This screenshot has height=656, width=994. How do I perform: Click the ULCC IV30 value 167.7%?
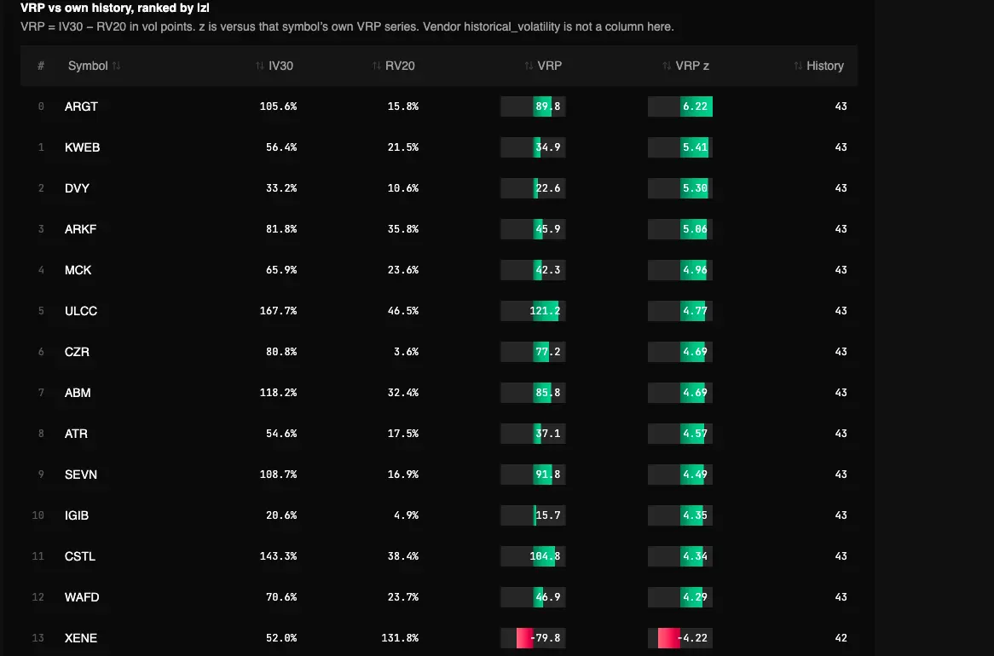click(278, 311)
